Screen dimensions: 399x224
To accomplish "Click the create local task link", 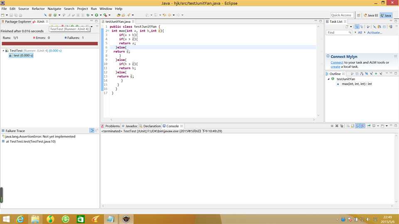I will pyautogui.click(x=335, y=66).
